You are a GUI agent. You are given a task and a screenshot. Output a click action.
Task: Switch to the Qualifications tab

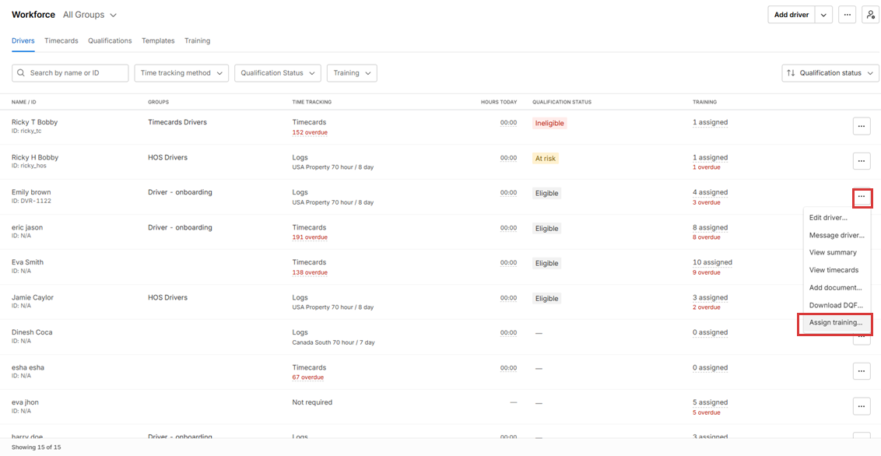point(110,40)
